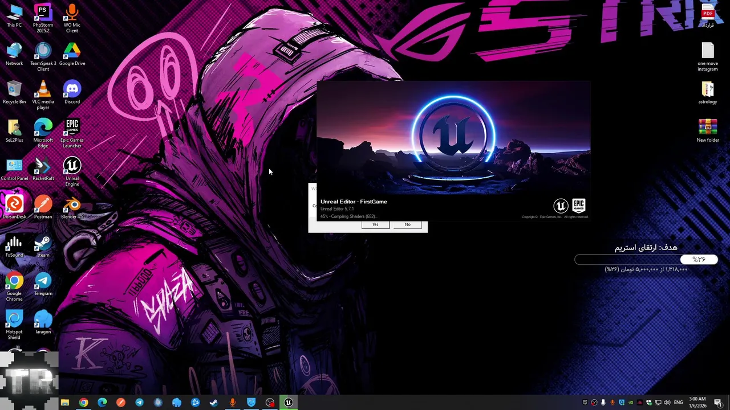This screenshot has height=410, width=730.
Task: Select the PacketRaft desktop shortcut
Action: 43,170
